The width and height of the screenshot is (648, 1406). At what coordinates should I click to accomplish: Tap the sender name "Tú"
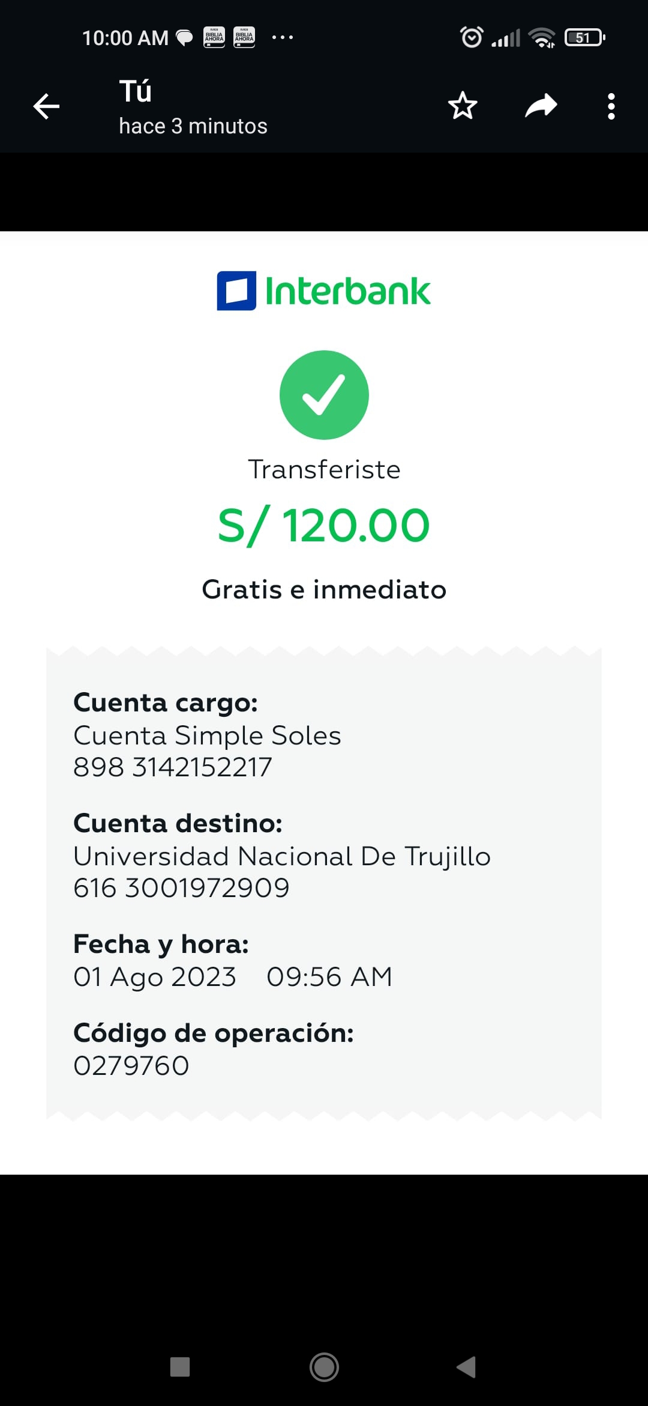click(x=135, y=91)
